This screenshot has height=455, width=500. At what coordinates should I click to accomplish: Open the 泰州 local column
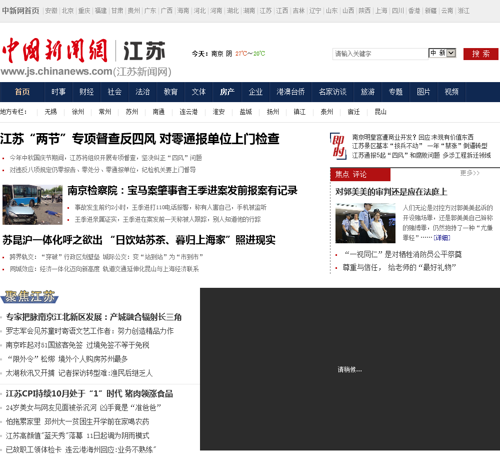(327, 112)
